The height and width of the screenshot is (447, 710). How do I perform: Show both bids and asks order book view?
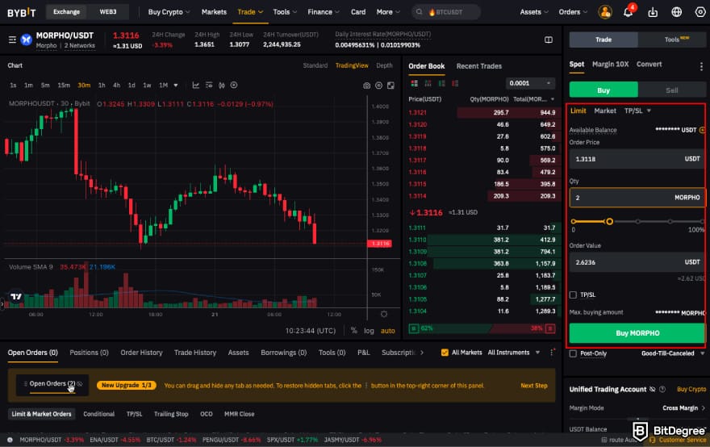(x=415, y=83)
